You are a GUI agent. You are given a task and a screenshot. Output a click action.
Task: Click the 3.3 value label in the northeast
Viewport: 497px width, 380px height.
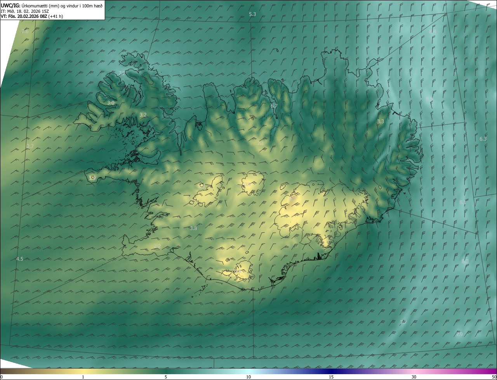pos(381,121)
